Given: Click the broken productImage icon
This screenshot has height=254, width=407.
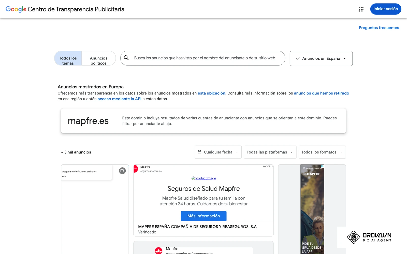Looking at the screenshot, I should pos(193,178).
